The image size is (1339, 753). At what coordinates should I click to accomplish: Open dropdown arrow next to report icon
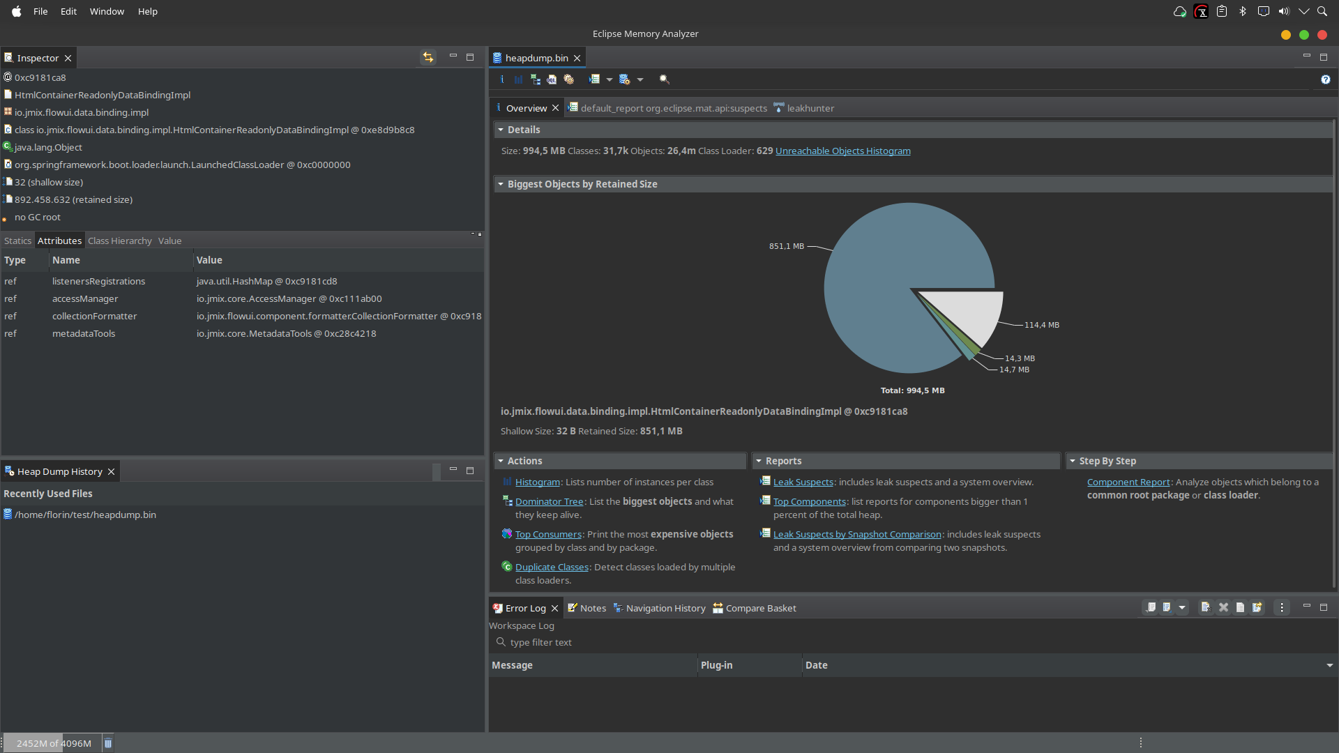pyautogui.click(x=609, y=79)
